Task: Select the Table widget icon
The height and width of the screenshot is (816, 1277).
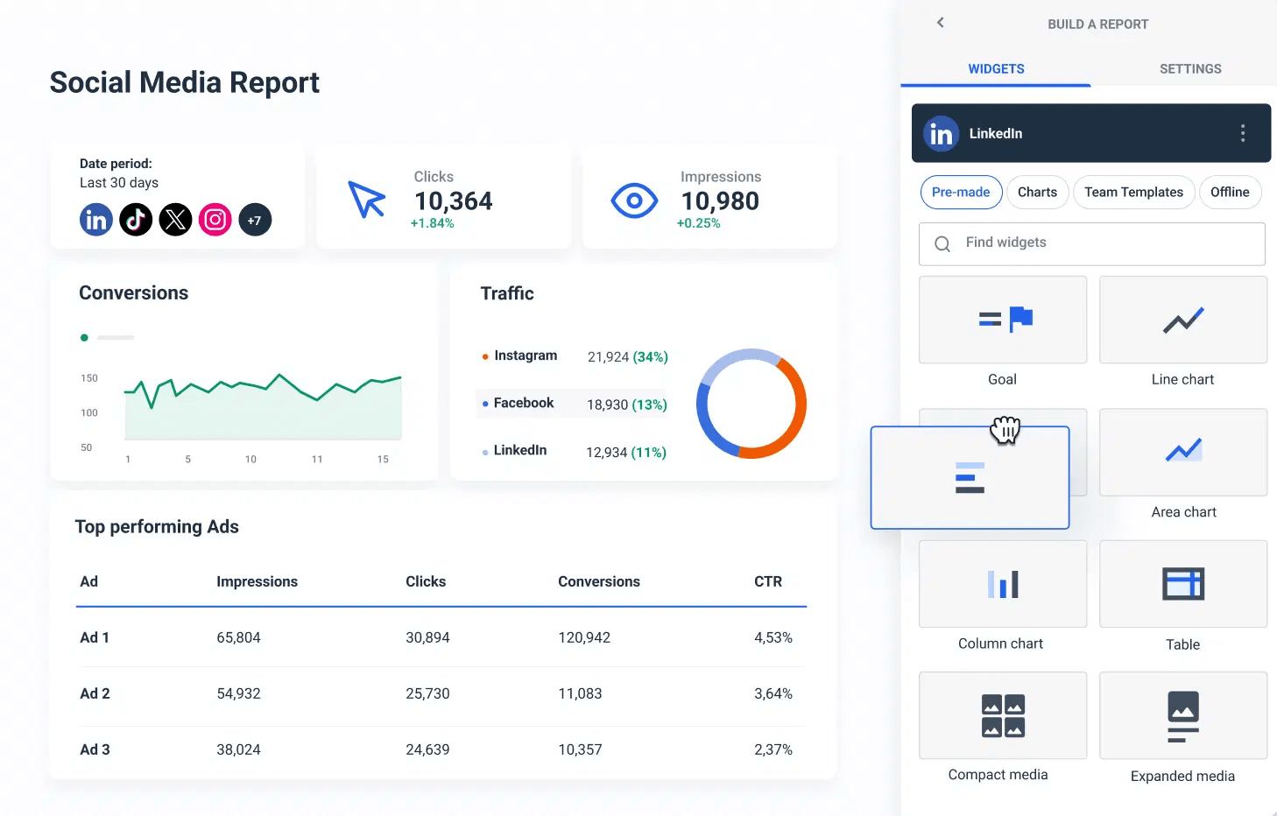Action: coord(1182,584)
